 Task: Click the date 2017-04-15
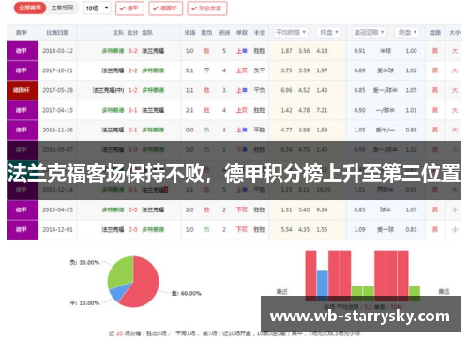(57, 110)
